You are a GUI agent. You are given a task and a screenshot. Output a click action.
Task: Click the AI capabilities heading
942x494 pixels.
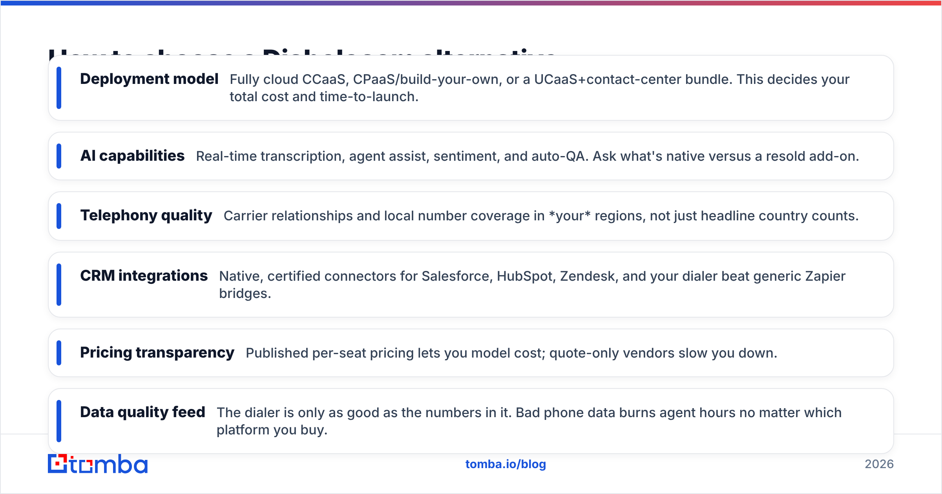click(132, 156)
